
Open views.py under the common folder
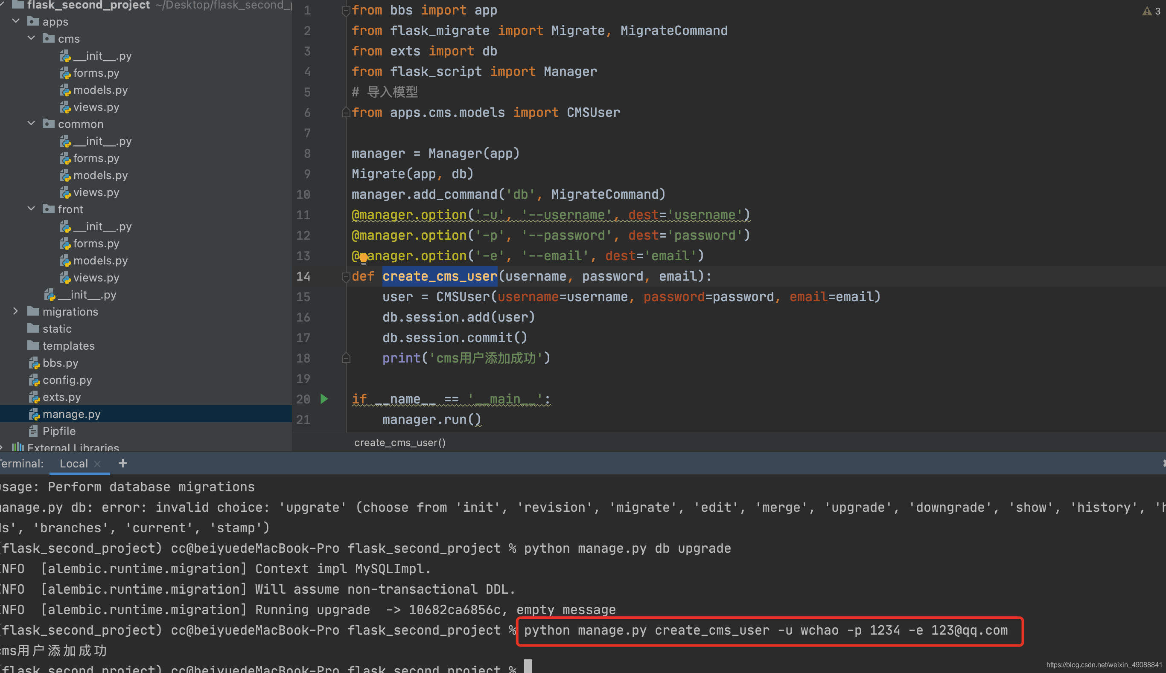click(x=89, y=192)
